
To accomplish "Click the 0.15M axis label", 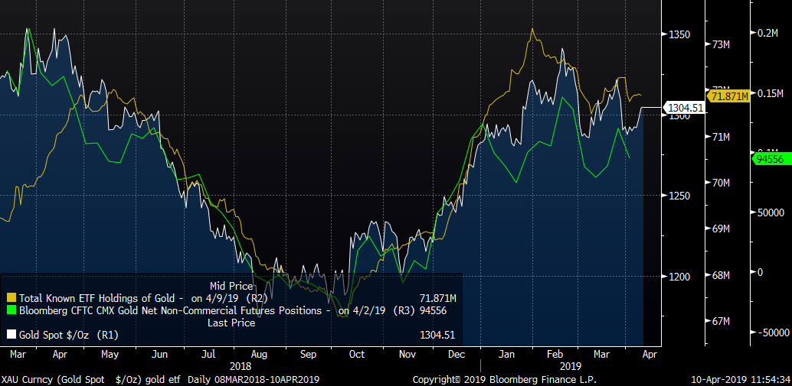I will 771,94.
